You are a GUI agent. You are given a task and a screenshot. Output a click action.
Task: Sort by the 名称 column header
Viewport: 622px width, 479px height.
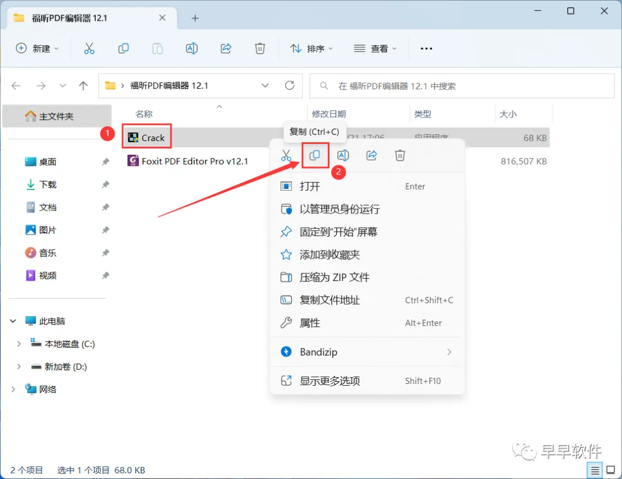[144, 114]
